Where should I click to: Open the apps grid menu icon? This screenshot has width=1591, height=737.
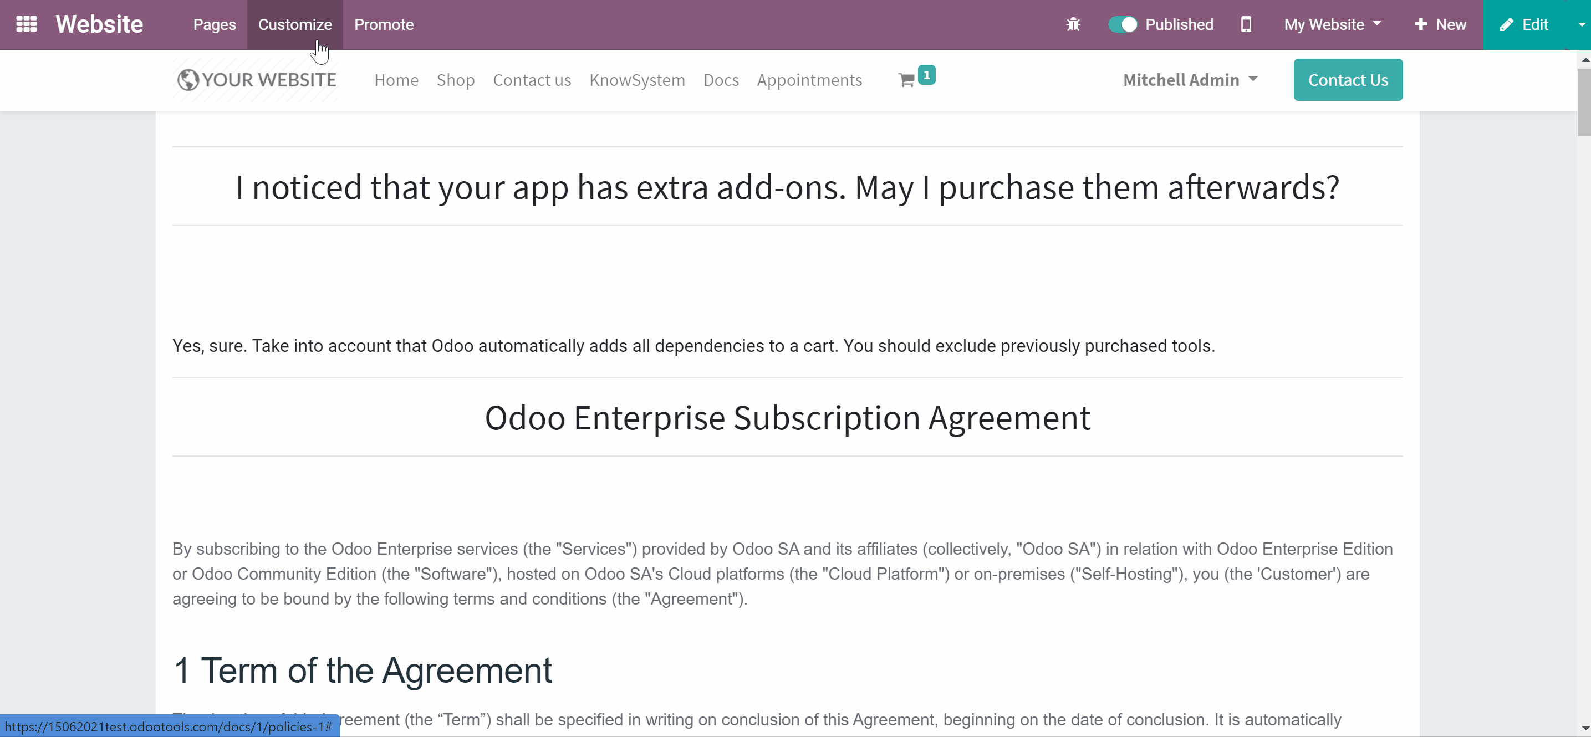(x=27, y=24)
